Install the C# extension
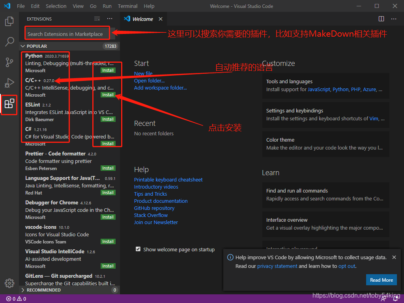404x303 pixels. pos(108,144)
